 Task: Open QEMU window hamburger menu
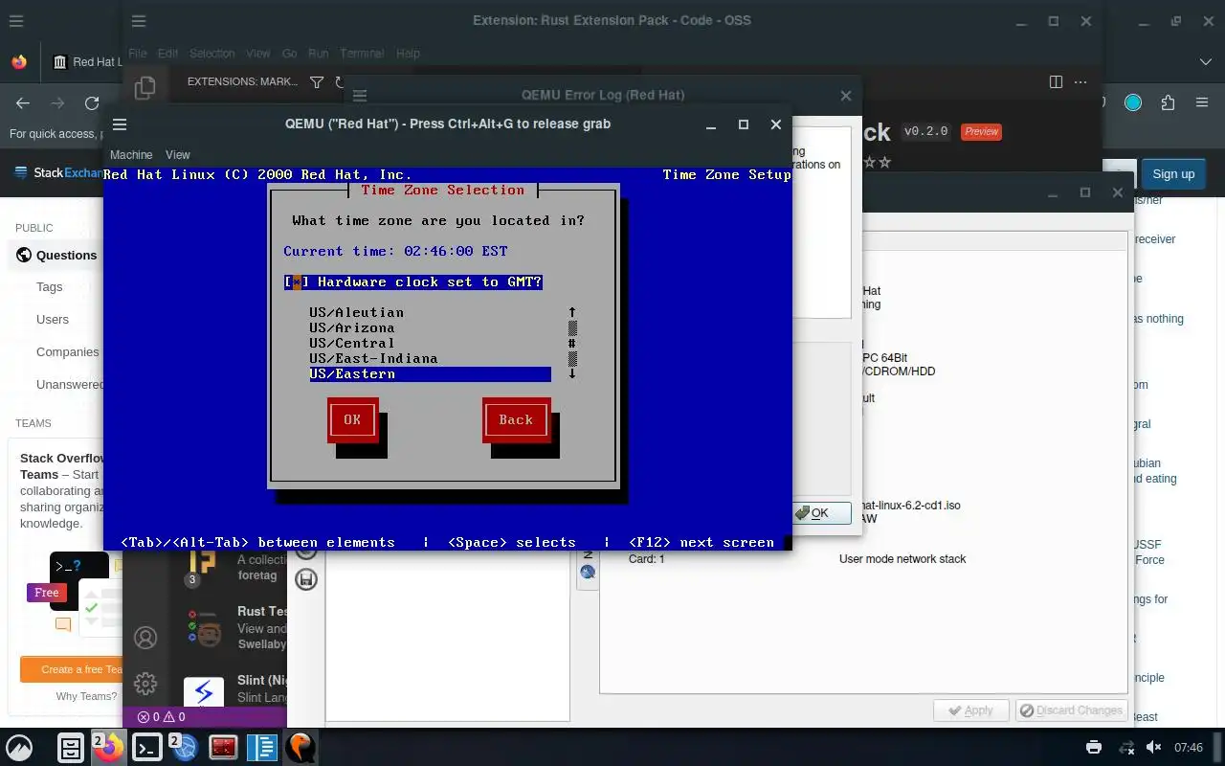click(x=120, y=124)
